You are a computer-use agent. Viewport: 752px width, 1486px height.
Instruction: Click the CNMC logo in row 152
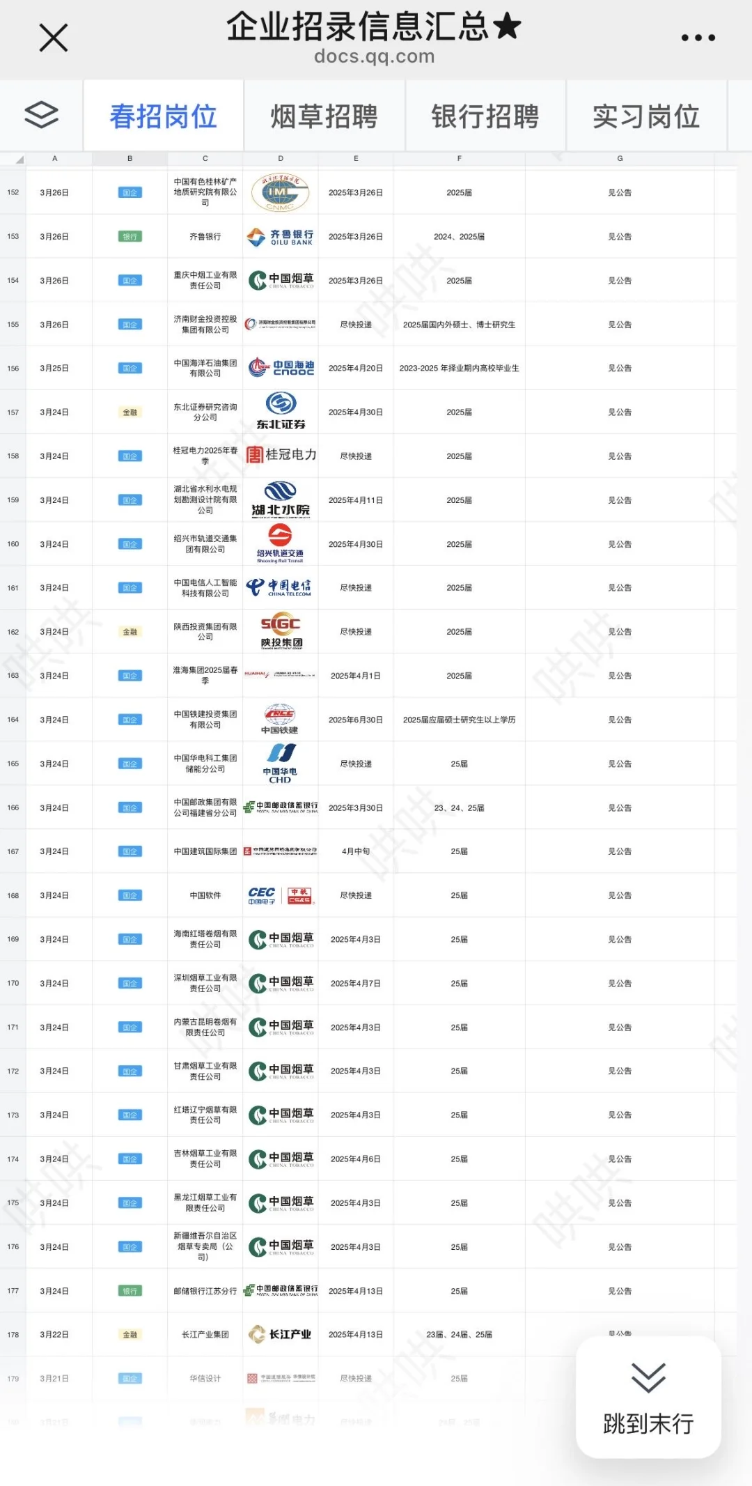(x=281, y=192)
